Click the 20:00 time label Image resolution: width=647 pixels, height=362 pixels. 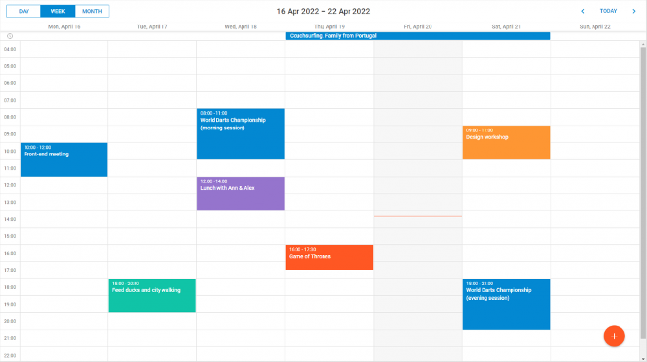[x=10, y=322]
